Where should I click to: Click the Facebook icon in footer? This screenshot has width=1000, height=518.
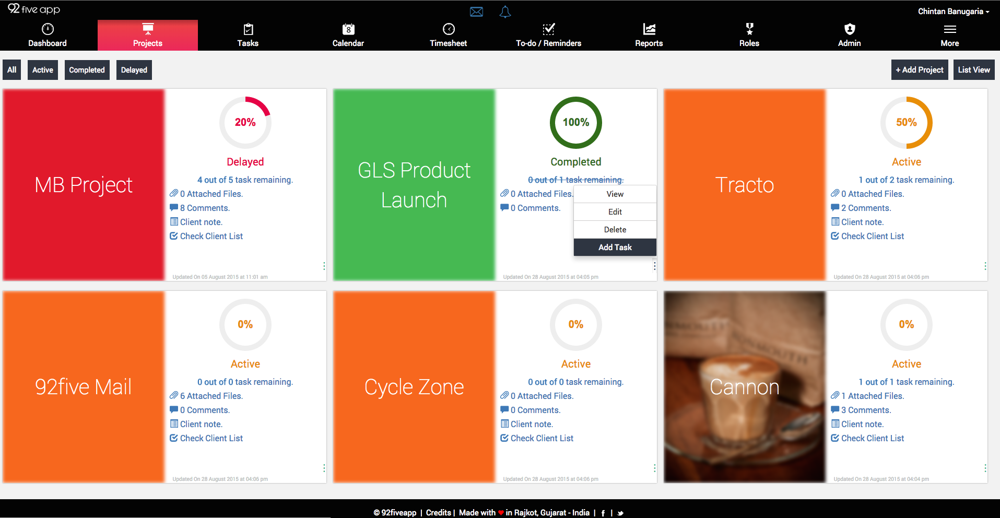coord(603,513)
